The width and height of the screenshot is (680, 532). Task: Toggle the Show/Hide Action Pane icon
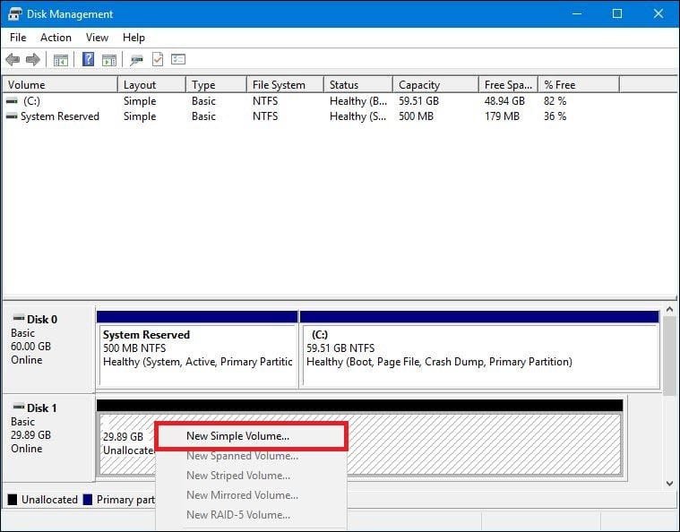(x=108, y=60)
